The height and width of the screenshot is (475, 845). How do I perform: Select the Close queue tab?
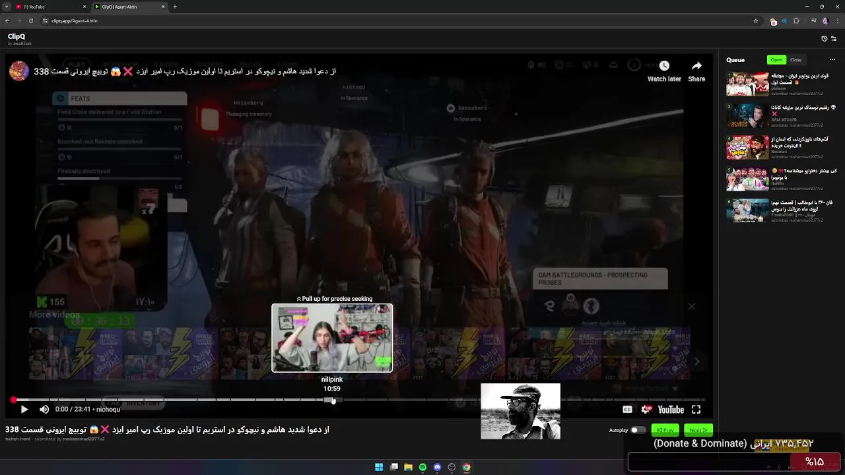coord(795,60)
